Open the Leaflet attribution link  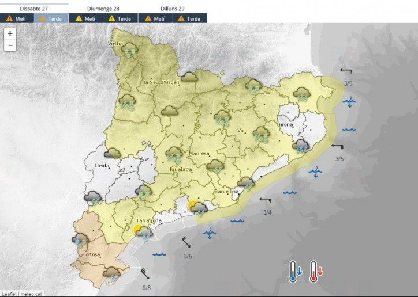point(9,294)
